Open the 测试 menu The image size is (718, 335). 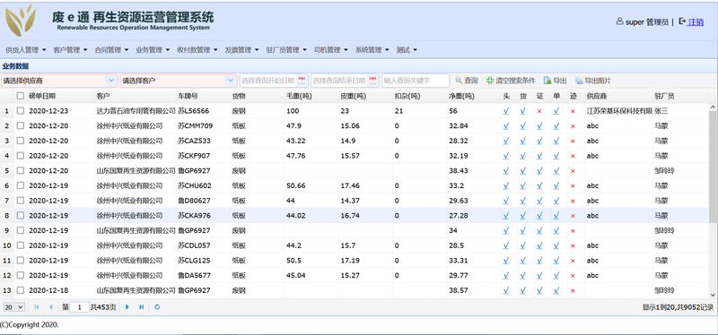point(407,50)
